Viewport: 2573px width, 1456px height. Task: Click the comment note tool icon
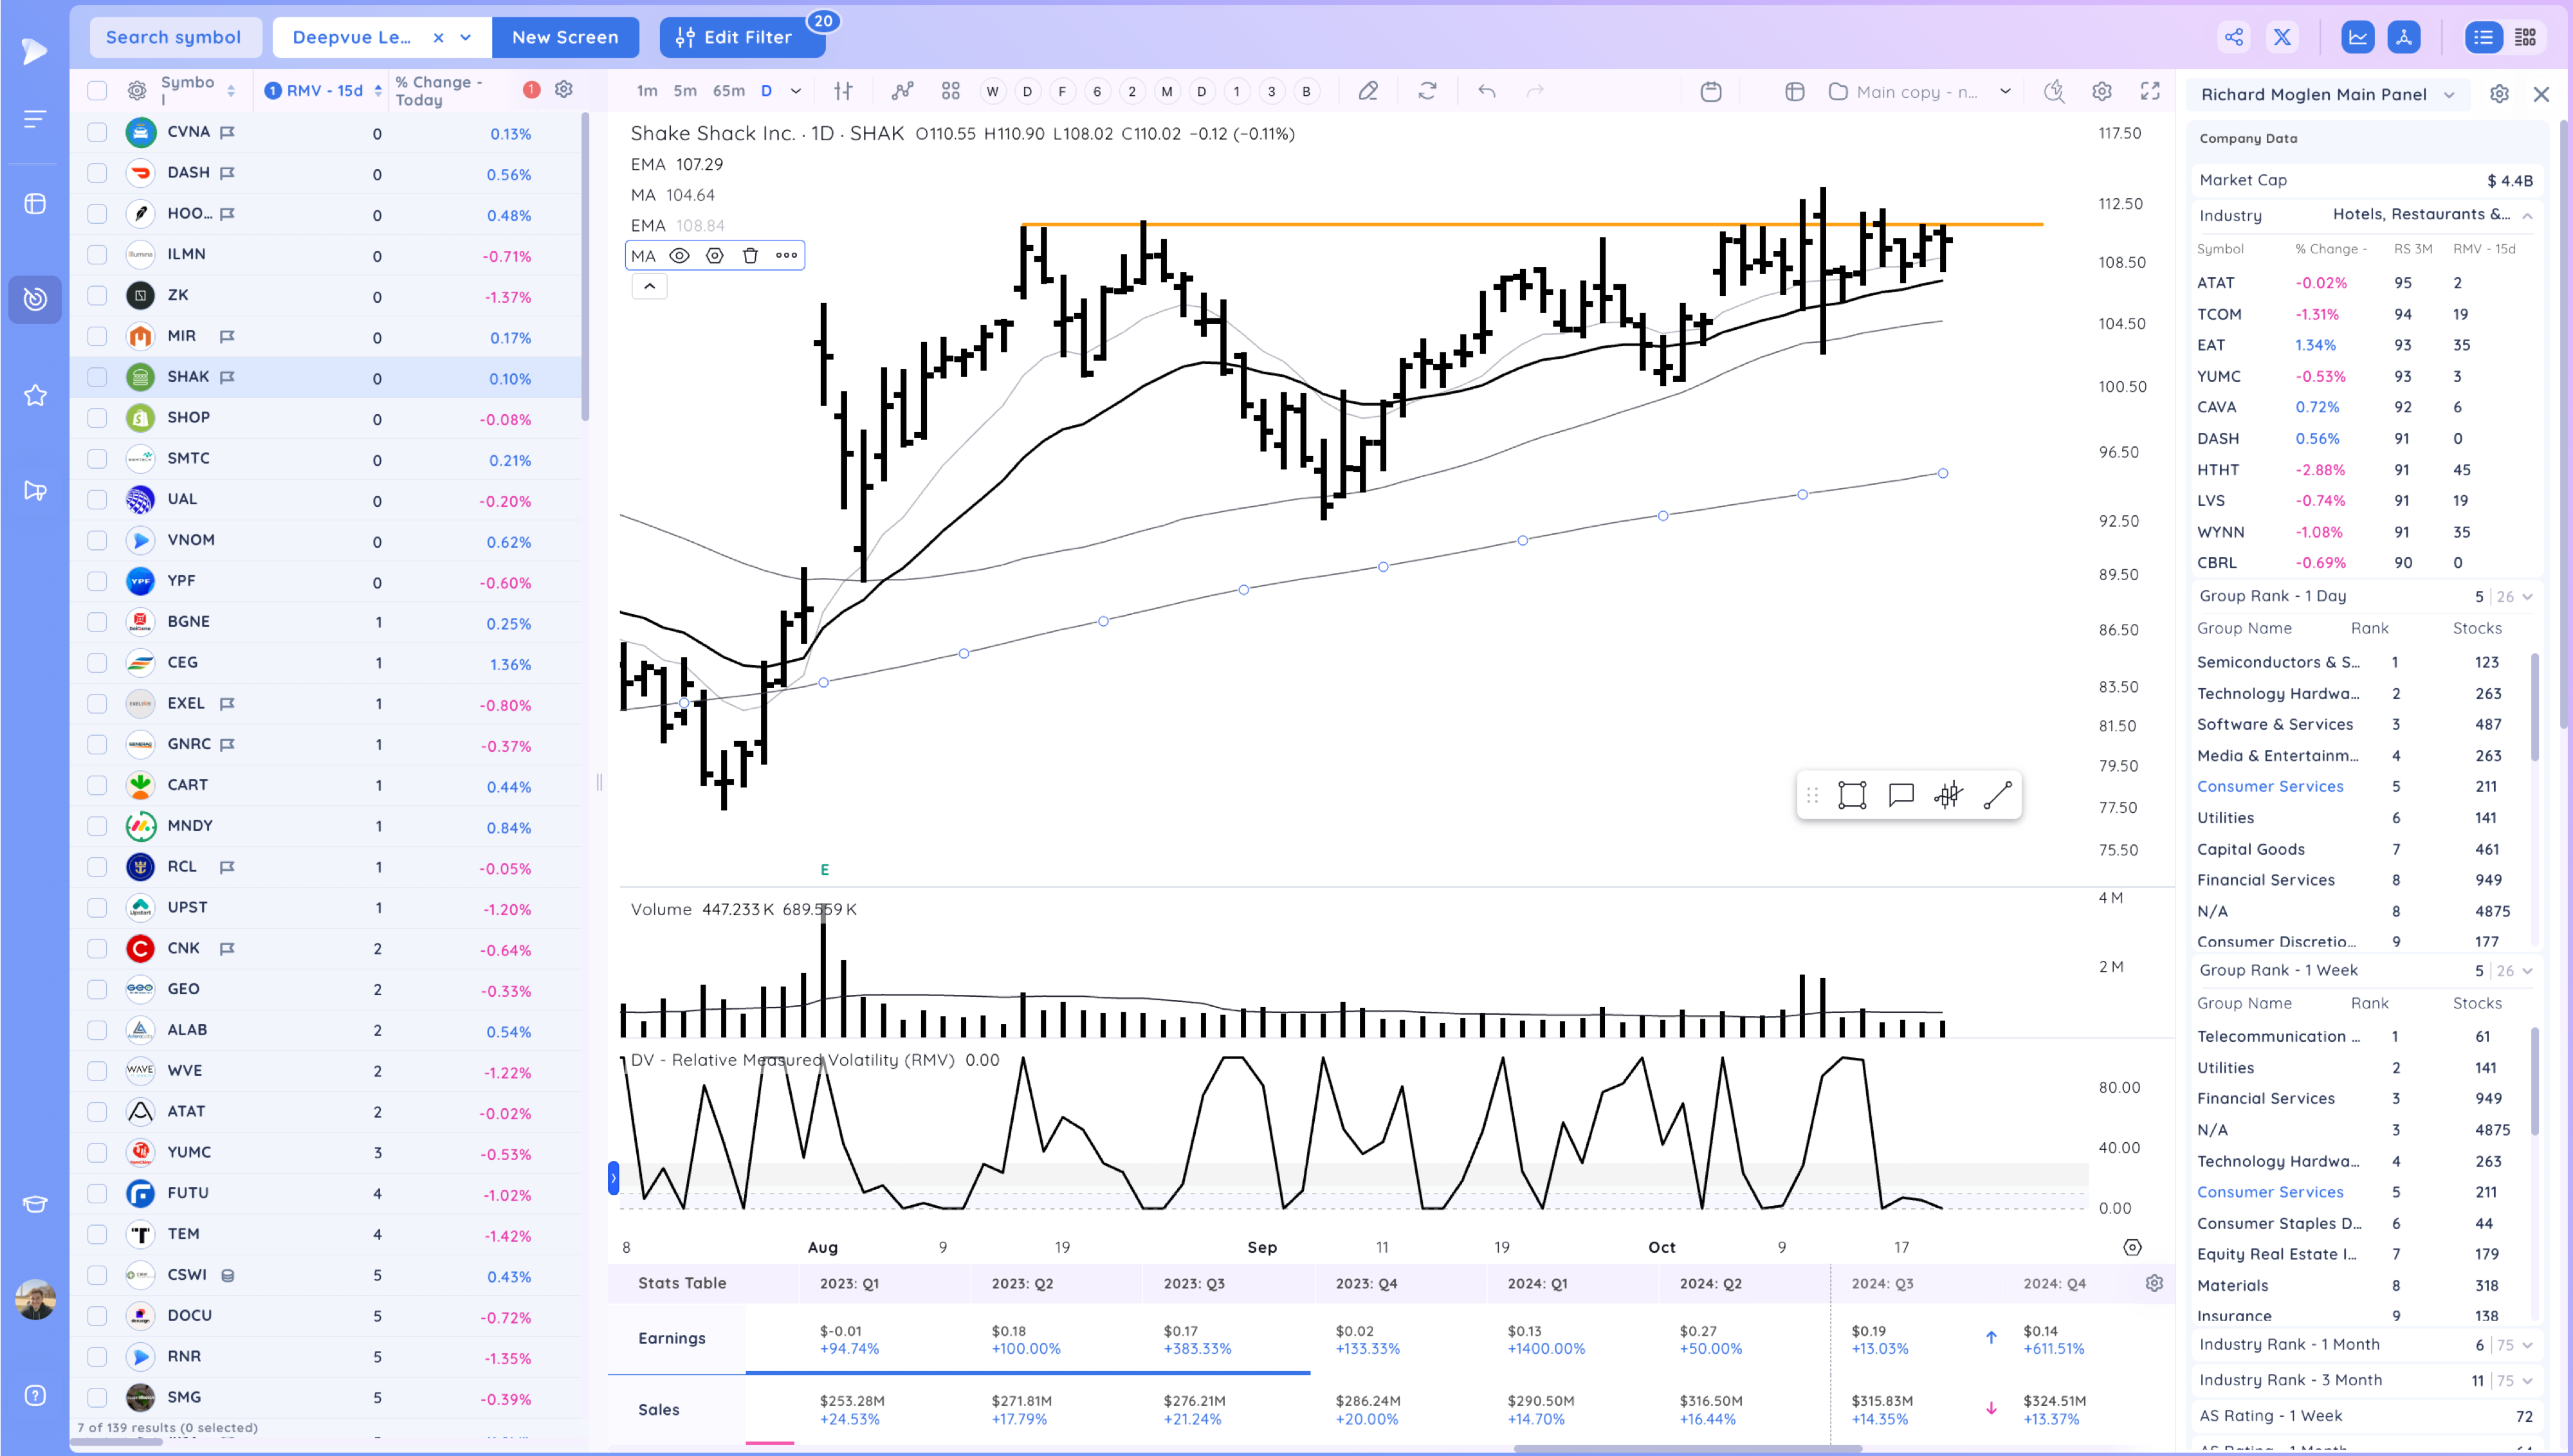[1900, 795]
